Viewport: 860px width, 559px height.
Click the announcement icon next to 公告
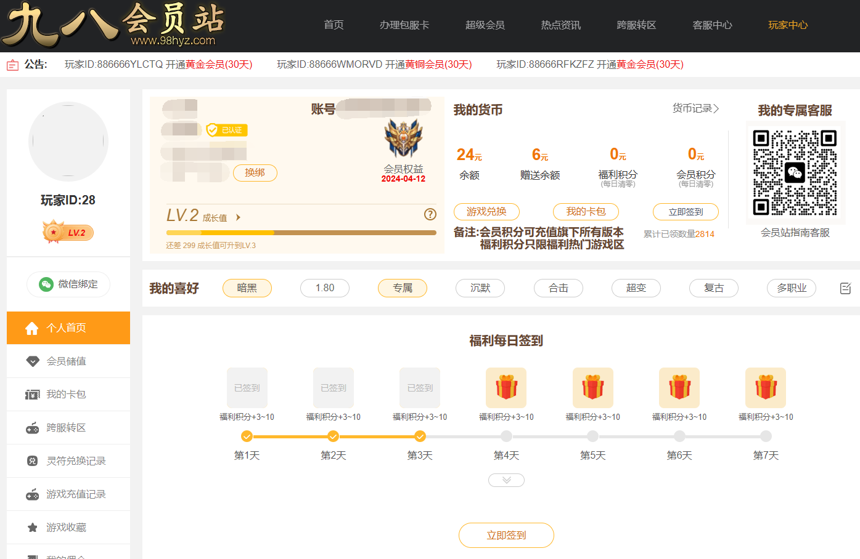point(12,65)
